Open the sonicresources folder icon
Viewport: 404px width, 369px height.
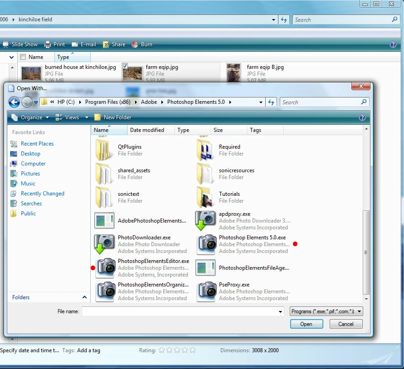(x=205, y=174)
